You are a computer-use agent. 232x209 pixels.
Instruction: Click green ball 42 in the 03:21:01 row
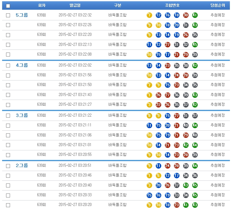186,145
